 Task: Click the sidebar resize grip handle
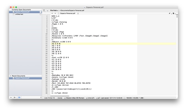tap(41, 97)
